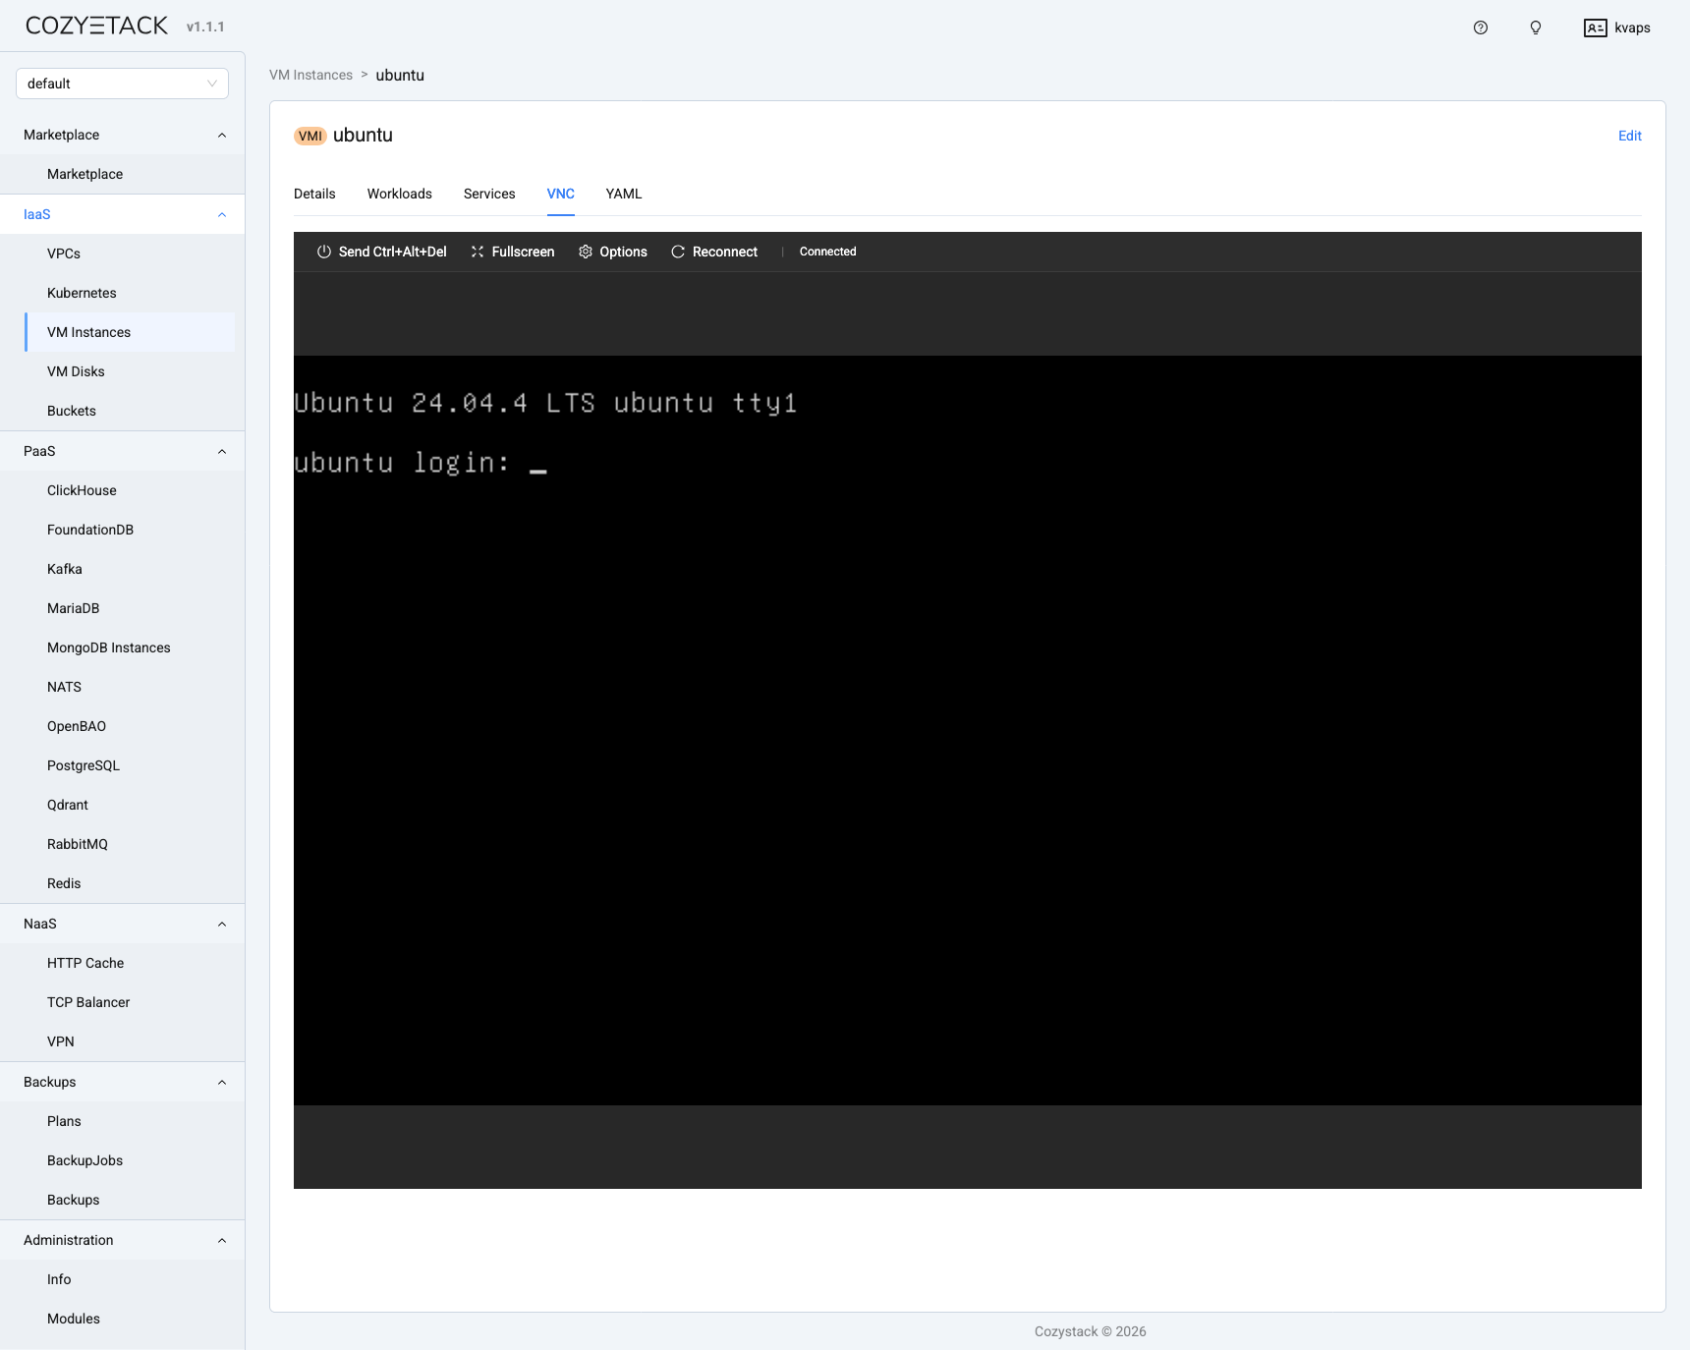1690x1350 pixels.
Task: Open the help icon in the header
Action: [x=1480, y=28]
